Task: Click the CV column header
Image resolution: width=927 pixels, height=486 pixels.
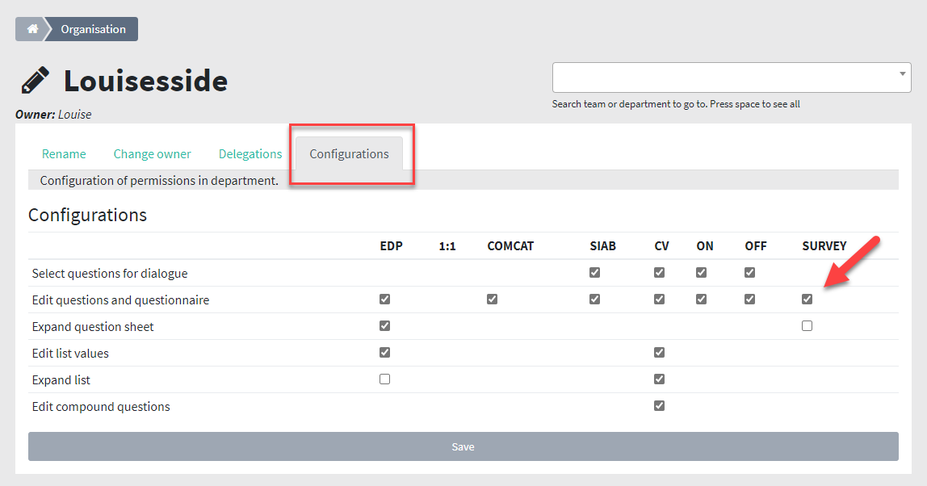Action: click(x=661, y=246)
